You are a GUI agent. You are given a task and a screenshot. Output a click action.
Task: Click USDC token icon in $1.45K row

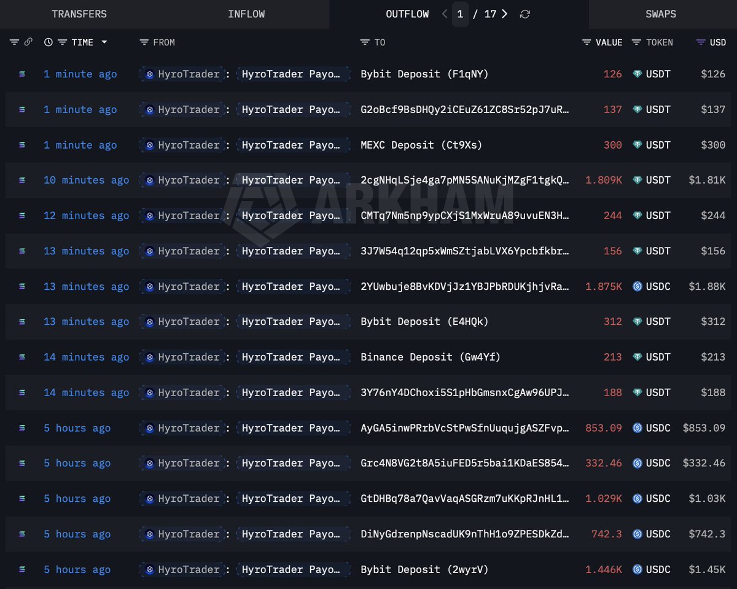[x=637, y=570]
